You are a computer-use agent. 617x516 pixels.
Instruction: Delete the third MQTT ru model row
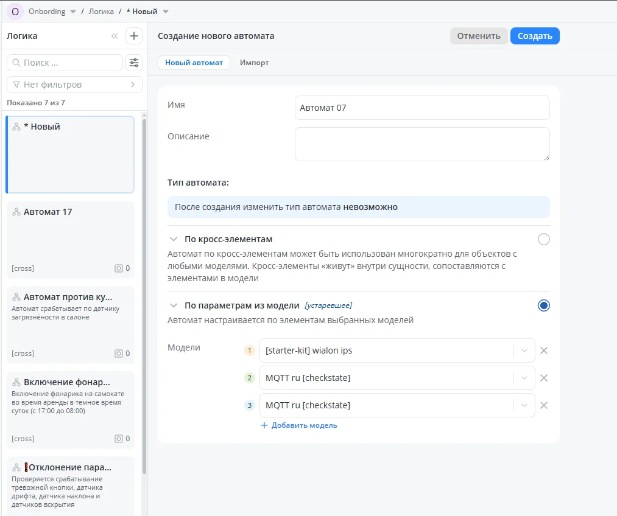[544, 405]
